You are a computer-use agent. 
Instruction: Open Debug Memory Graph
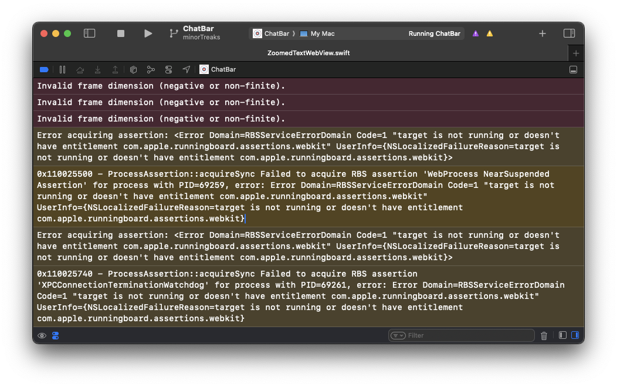click(x=151, y=69)
